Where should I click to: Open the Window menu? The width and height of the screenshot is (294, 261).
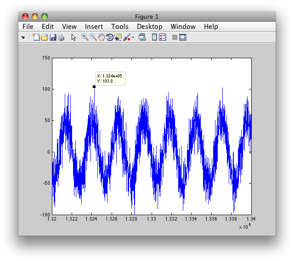click(183, 27)
